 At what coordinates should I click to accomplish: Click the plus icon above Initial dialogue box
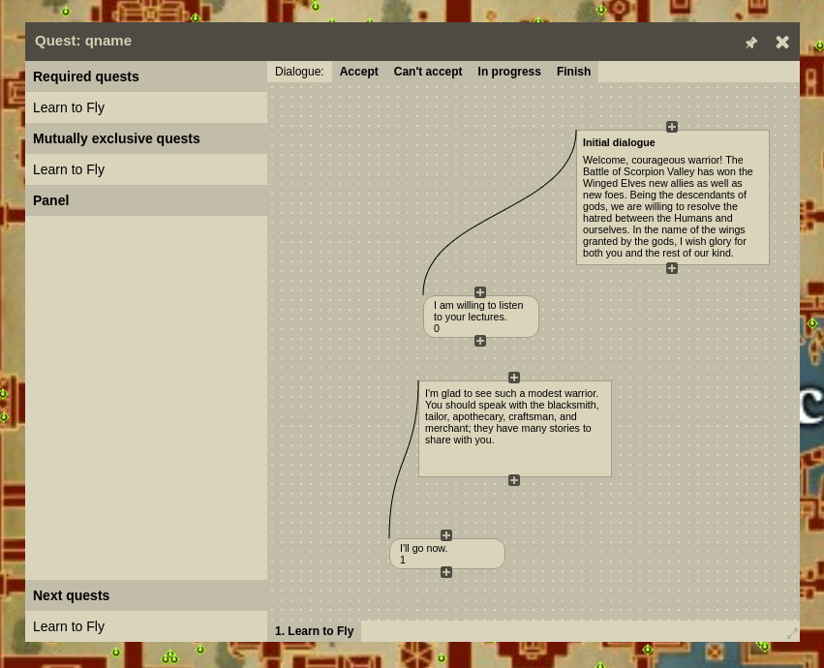point(672,127)
